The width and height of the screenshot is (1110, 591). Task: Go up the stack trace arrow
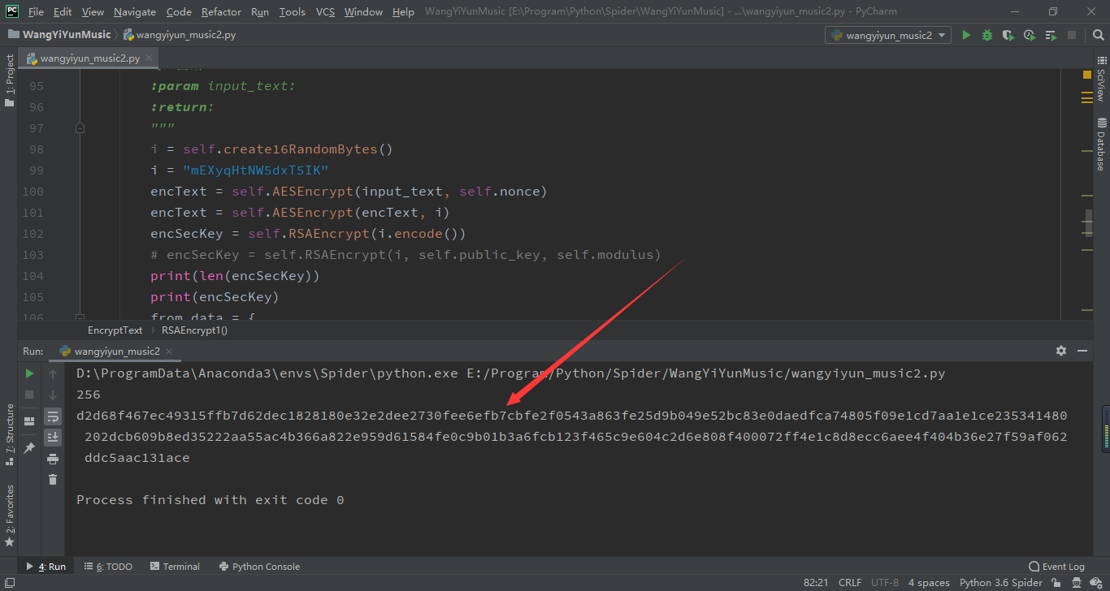[x=53, y=373]
